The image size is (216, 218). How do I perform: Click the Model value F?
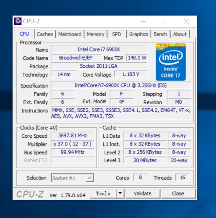[x=122, y=94]
